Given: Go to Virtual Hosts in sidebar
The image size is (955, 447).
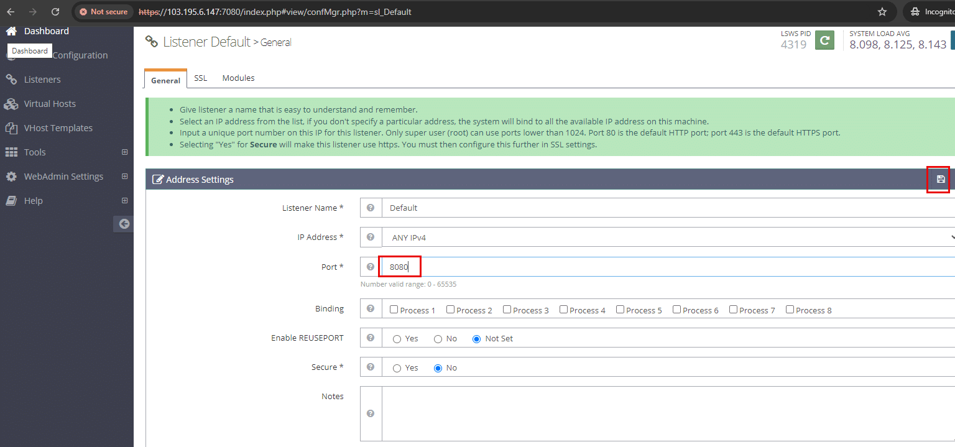Looking at the screenshot, I should (x=50, y=104).
